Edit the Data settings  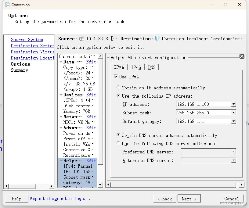[x=91, y=62]
